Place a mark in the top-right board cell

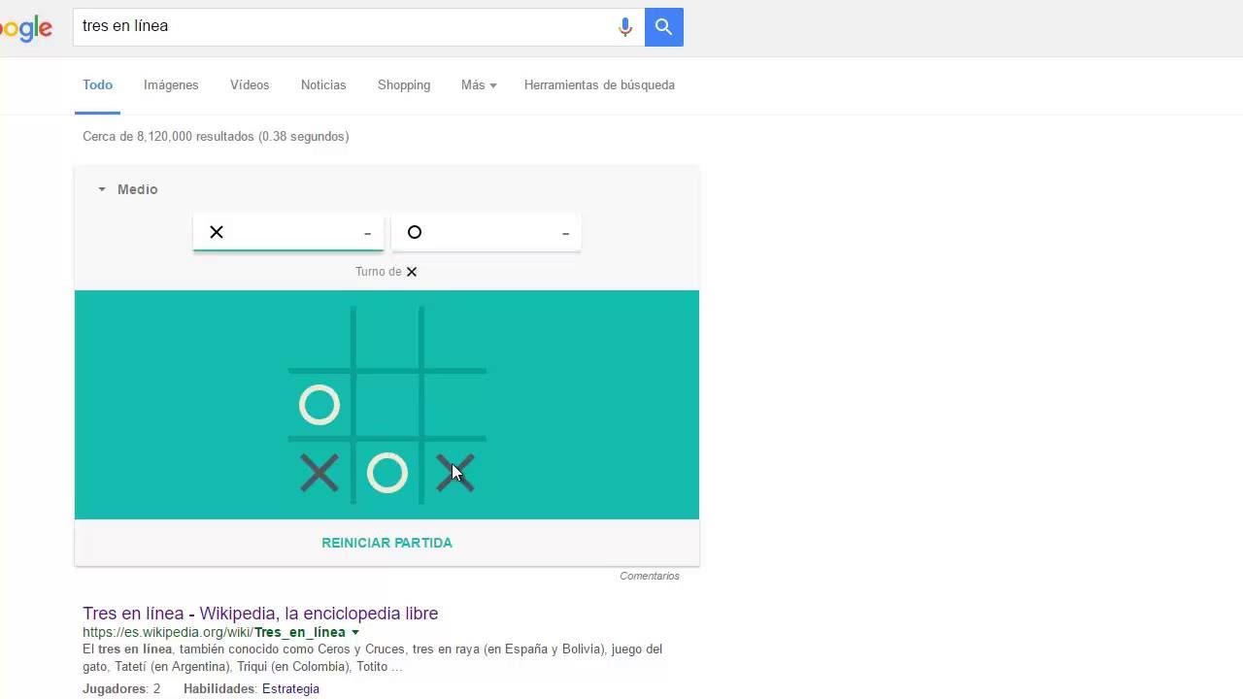pyautogui.click(x=455, y=338)
